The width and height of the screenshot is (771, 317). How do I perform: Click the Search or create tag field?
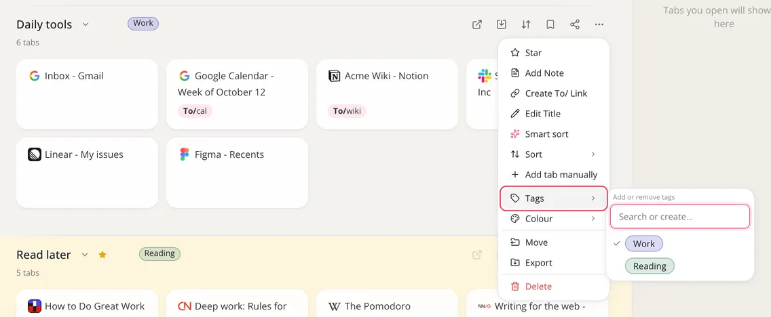(x=680, y=217)
